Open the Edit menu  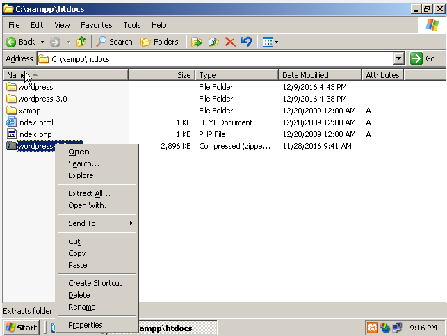(x=37, y=25)
